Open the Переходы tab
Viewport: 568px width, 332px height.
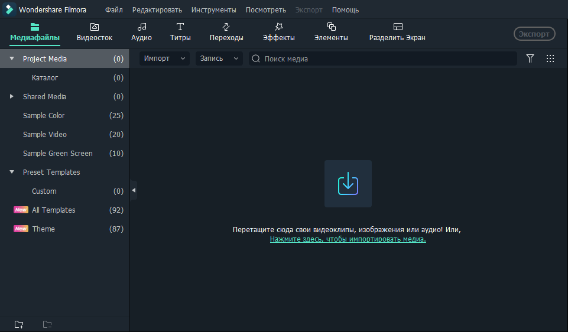[226, 32]
